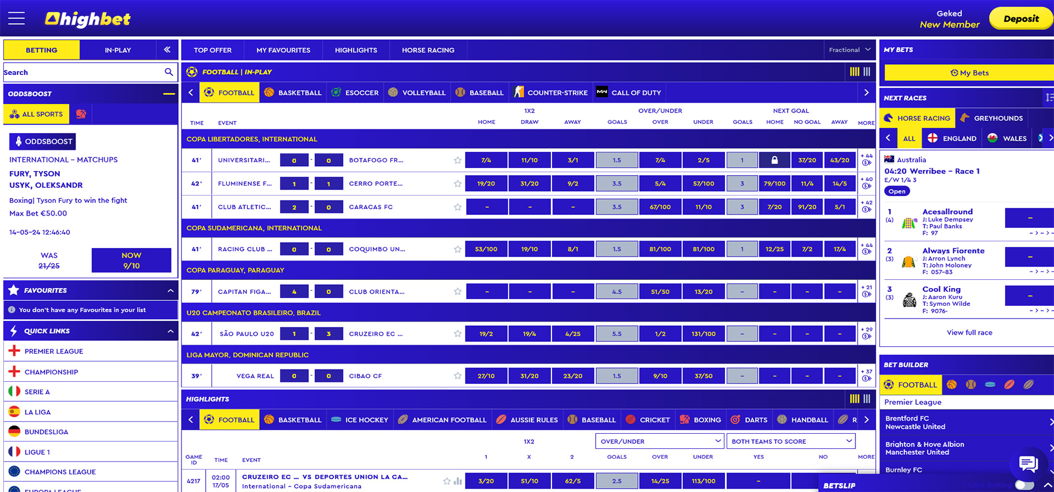The height and width of the screenshot is (492, 1054).
Task: Select England filter in Next Races
Action: coord(951,138)
